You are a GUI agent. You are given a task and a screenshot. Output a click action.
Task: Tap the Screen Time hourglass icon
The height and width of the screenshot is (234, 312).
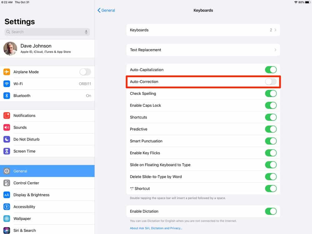tap(7, 151)
